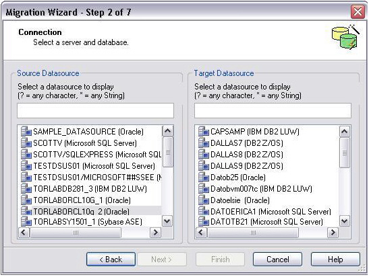The width and height of the screenshot is (369, 277).
Task: Click the CAPSAMP server icon
Action: (204, 131)
